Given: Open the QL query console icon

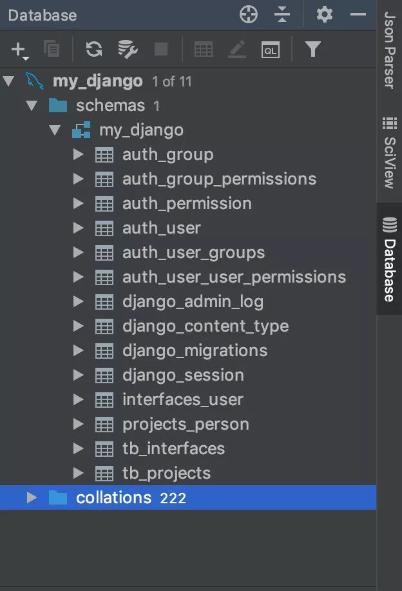Looking at the screenshot, I should [x=271, y=49].
